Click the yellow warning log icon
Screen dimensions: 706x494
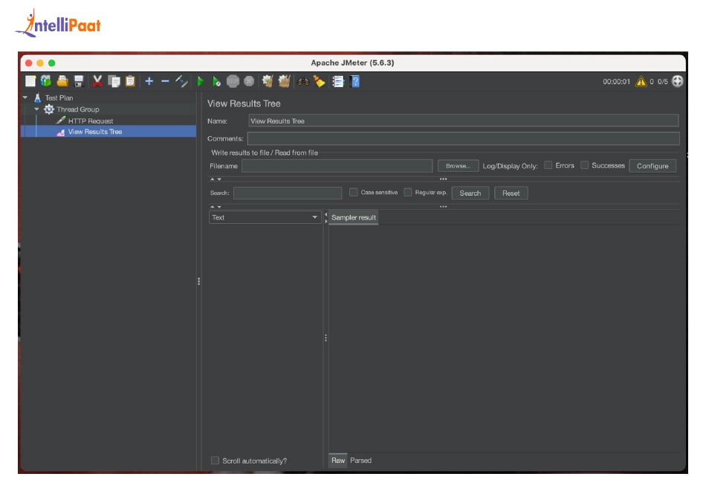point(641,82)
